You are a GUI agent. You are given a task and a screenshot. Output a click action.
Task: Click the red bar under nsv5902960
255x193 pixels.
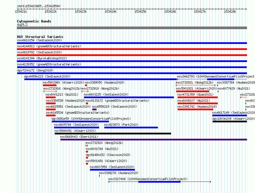click(50, 85)
